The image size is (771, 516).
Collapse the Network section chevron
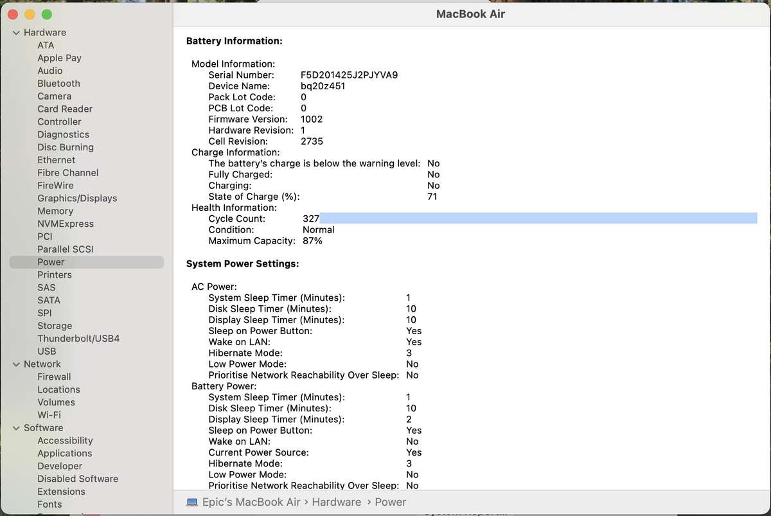(16, 364)
